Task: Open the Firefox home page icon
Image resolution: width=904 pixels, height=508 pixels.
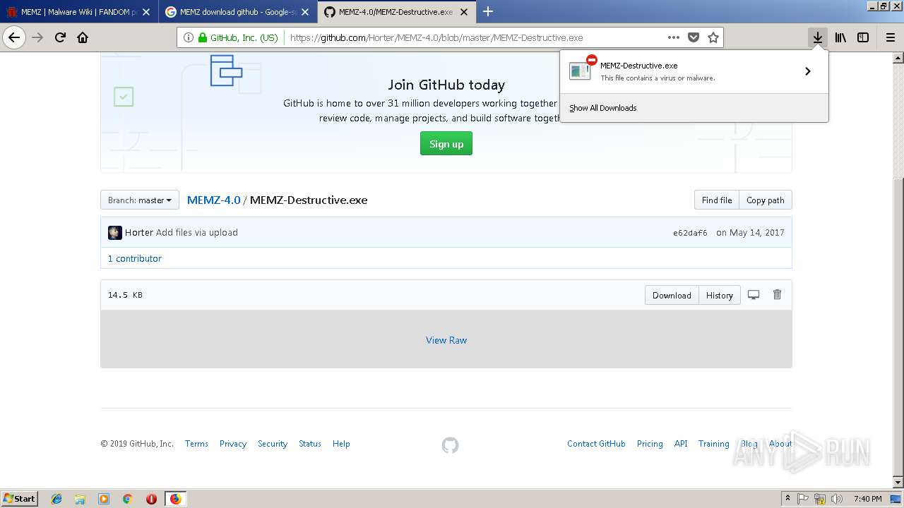Action: click(83, 38)
